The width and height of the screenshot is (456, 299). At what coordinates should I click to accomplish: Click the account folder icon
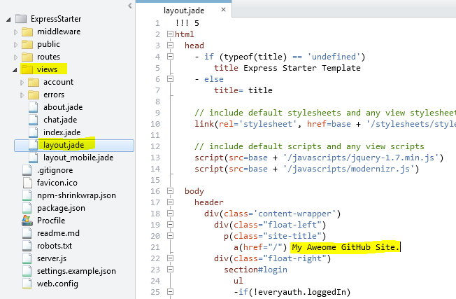click(34, 82)
